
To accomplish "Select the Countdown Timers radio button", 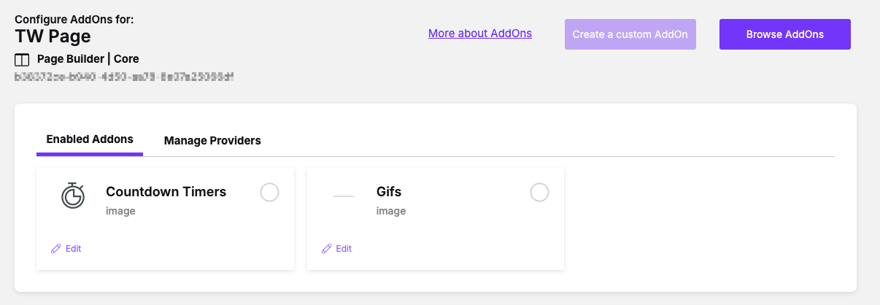I will pos(269,192).
